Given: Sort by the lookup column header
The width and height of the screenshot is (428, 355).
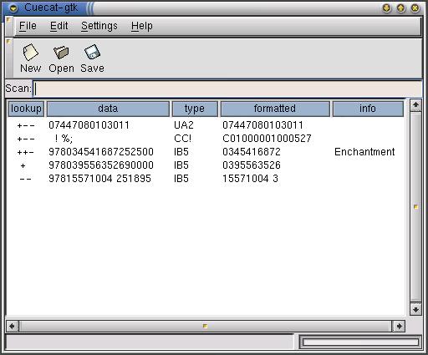Looking at the screenshot, I should (x=26, y=109).
